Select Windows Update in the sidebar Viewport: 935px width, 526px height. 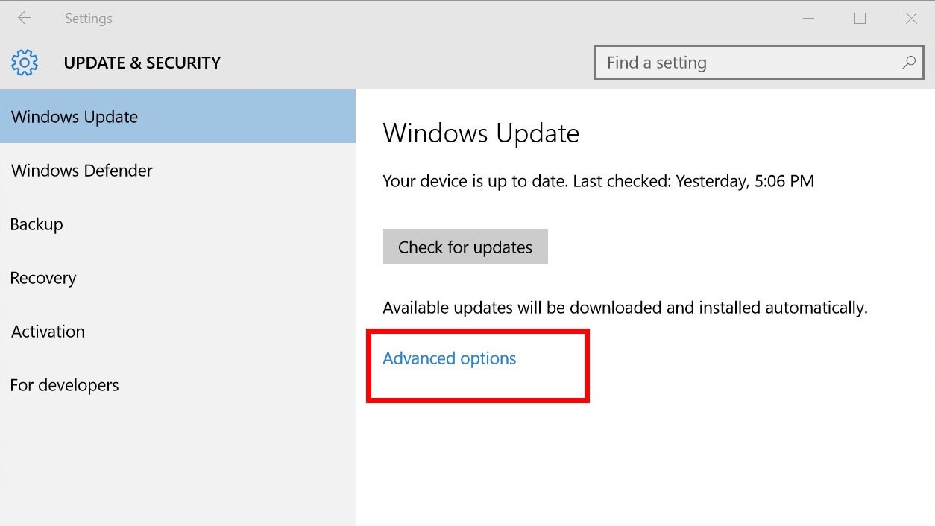pyautogui.click(x=177, y=116)
